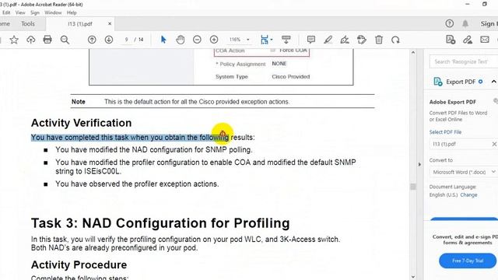The width and height of the screenshot is (498, 280).
Task: Add the file to starred bookmarks
Action: coord(14,40)
